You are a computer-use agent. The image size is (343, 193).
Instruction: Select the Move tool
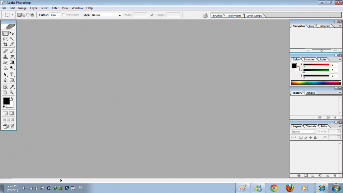[12, 33]
